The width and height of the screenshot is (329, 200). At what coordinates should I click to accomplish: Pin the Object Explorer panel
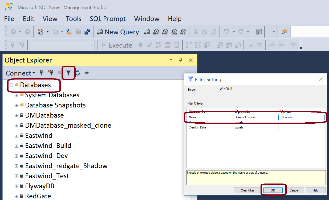(x=181, y=60)
